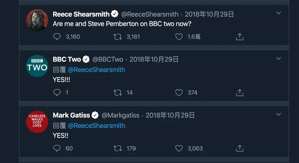Reply to Reece Shearsmith's tweet
Viewport: 299px width, 163px height.
(x=57, y=37)
